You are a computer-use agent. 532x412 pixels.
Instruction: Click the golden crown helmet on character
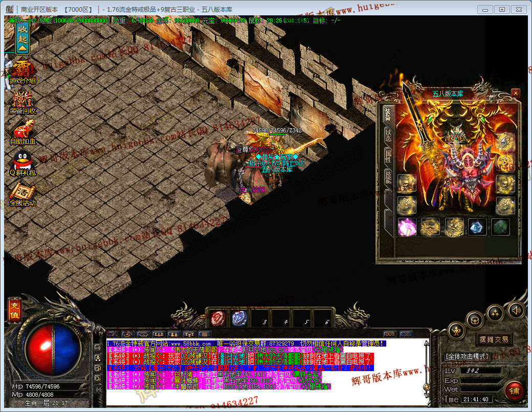point(457,133)
